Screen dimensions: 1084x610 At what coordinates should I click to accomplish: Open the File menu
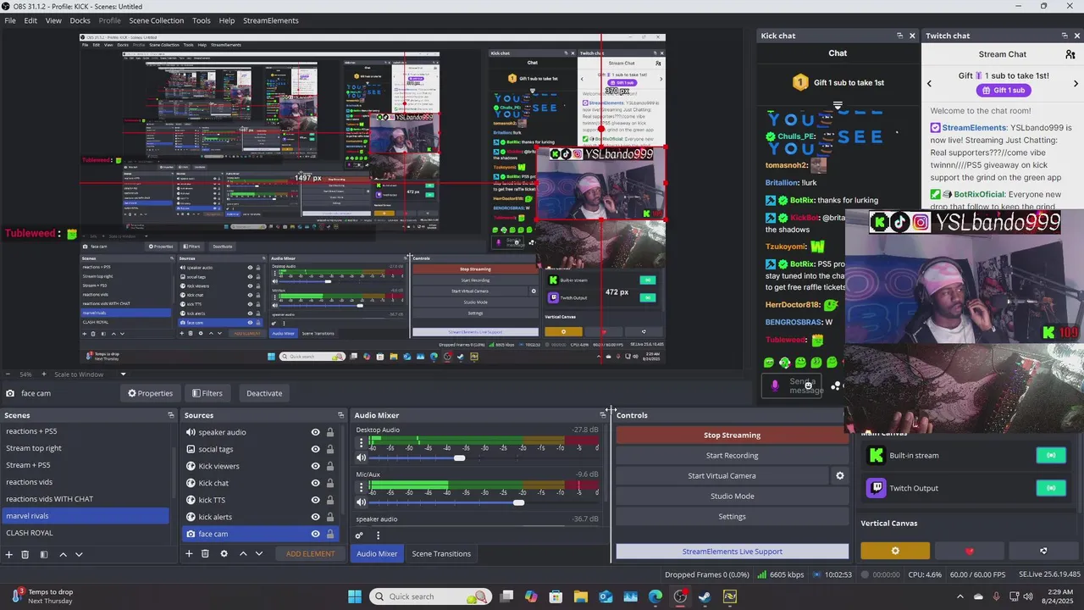pyautogui.click(x=10, y=20)
